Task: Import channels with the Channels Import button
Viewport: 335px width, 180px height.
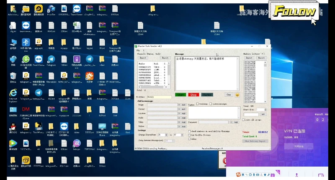Action: point(143,58)
